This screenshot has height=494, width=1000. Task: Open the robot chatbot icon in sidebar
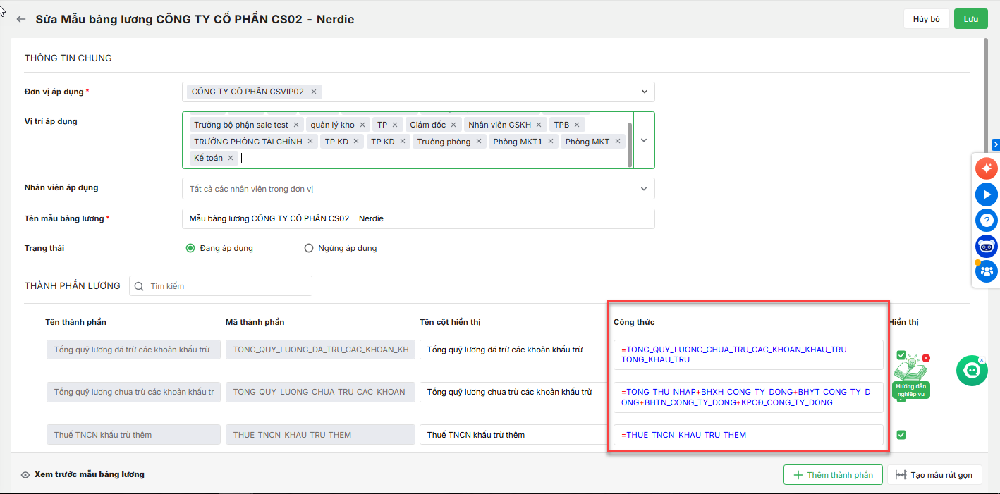986,246
